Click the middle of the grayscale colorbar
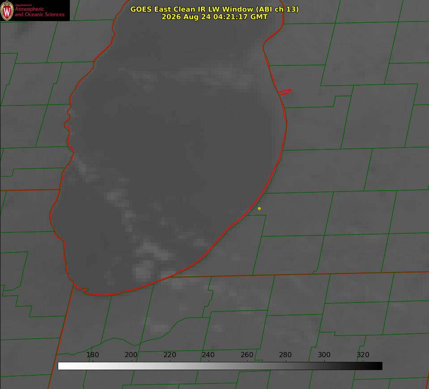 [220, 366]
